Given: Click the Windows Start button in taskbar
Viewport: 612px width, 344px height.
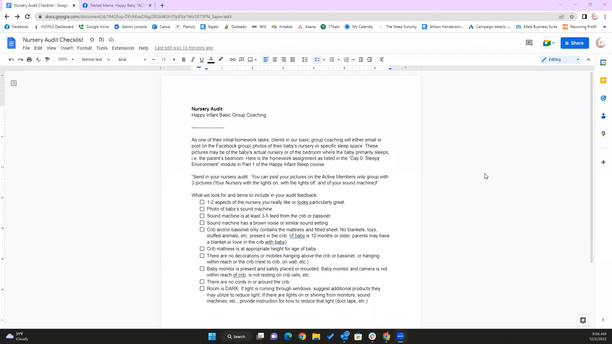Looking at the screenshot, I should (x=212, y=336).
